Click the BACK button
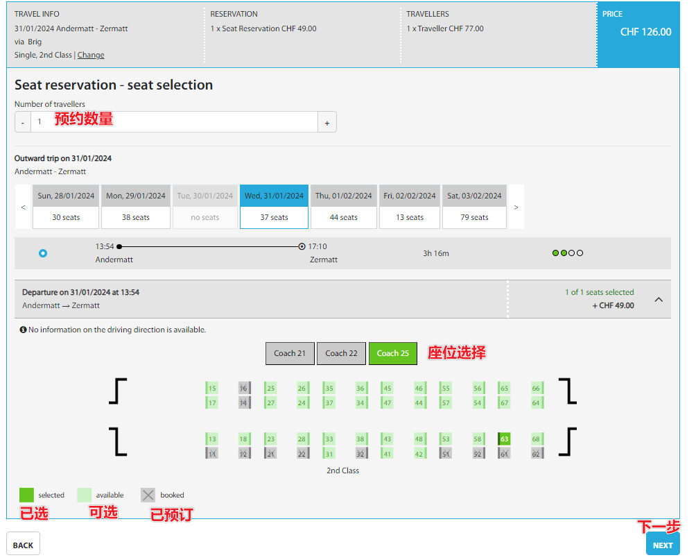 pos(23,545)
